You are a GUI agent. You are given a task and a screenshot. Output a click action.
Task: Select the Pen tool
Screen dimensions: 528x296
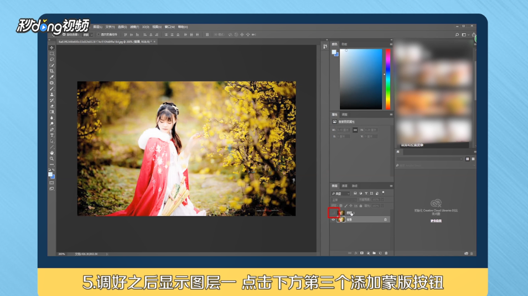click(x=52, y=130)
